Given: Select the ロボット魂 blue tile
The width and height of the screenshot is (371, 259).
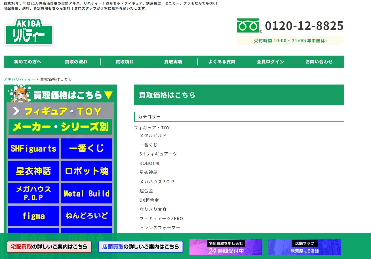Looking at the screenshot, I should point(87,171).
